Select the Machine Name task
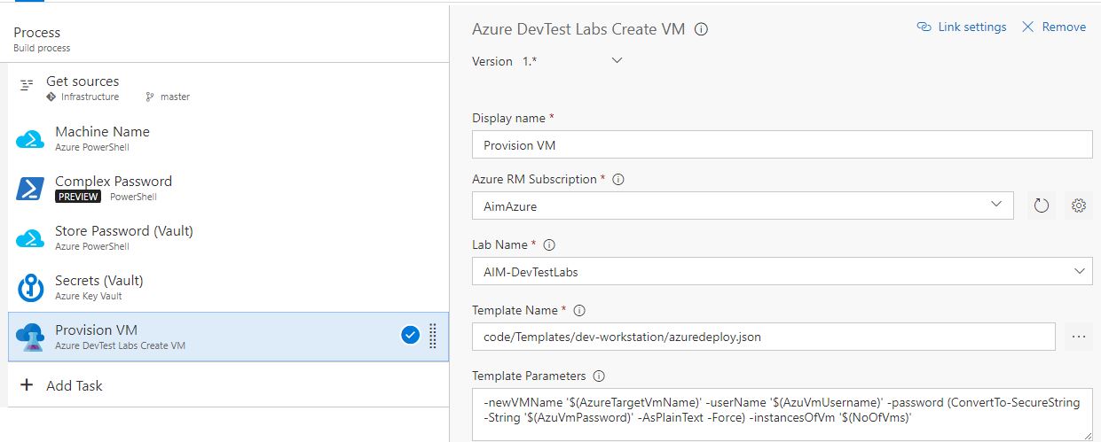1101x442 pixels. pos(228,138)
